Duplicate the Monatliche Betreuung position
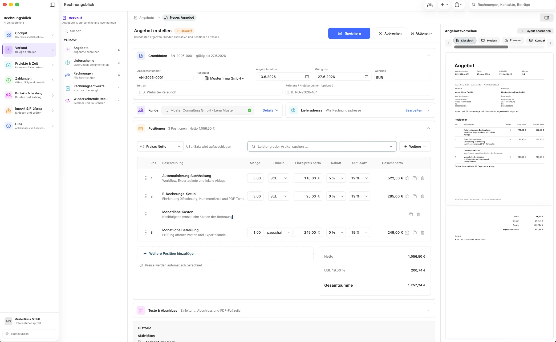The image size is (556, 342). (x=415, y=233)
